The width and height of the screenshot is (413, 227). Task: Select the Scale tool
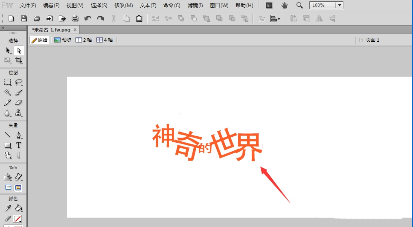click(8, 61)
